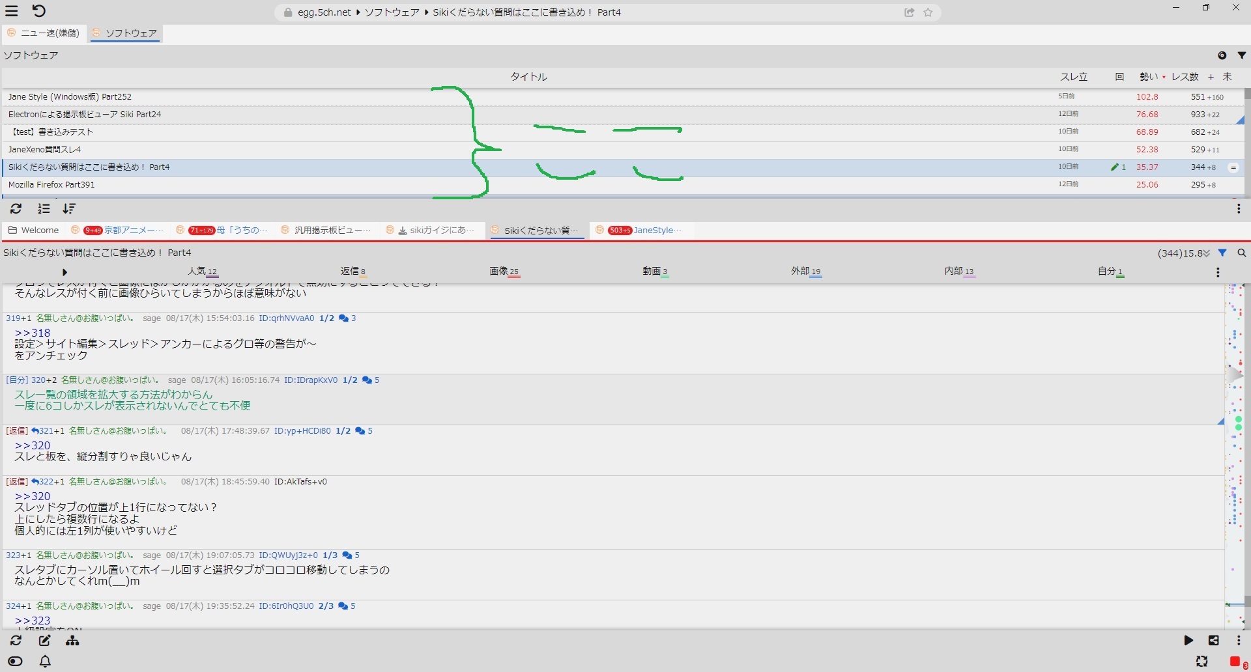
Task: Click the thread list vertical scrollbar thumb
Action: tap(1248, 94)
